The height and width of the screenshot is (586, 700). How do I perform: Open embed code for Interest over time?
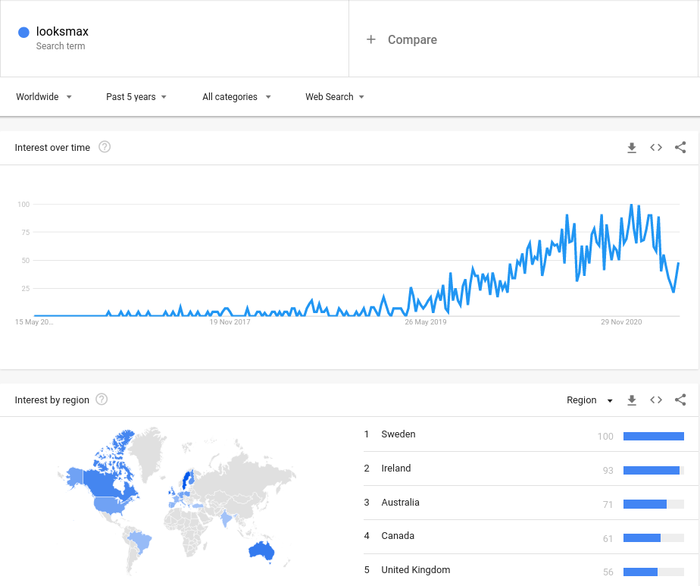(x=656, y=148)
